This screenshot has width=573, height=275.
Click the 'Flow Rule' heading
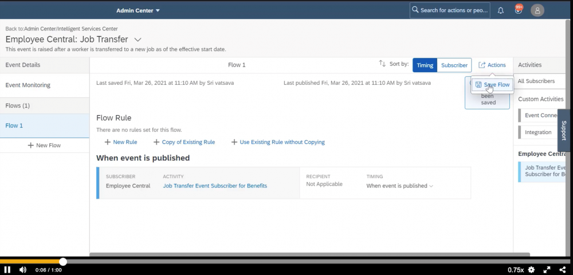[113, 118]
